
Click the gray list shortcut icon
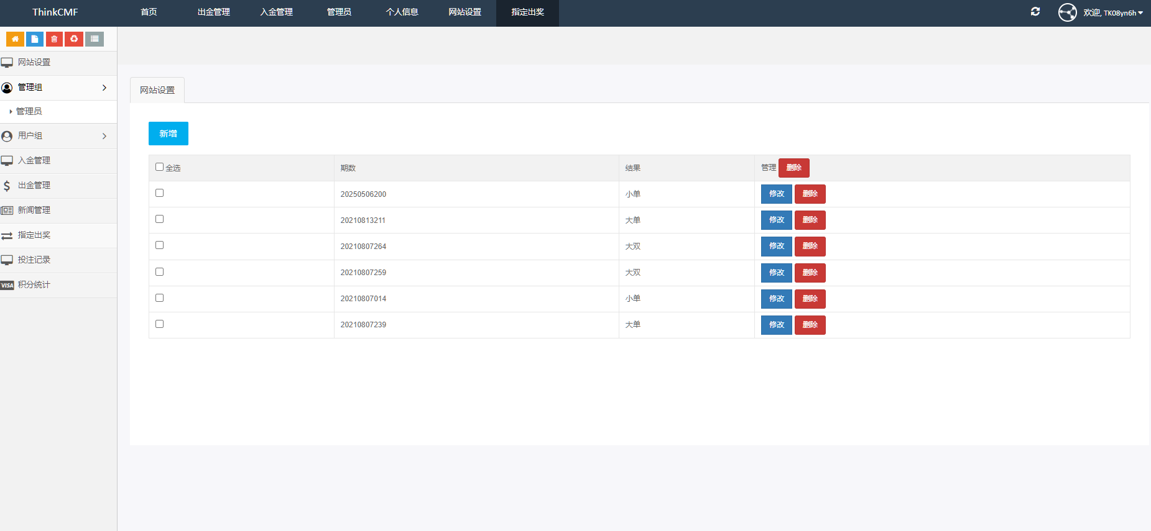coord(95,39)
